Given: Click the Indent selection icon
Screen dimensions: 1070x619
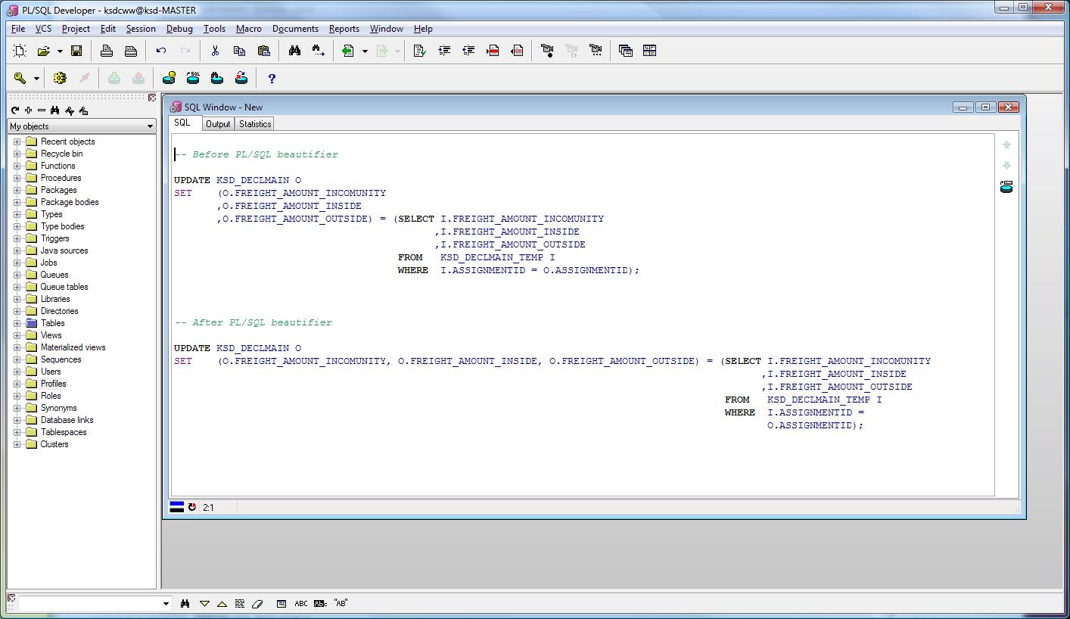Looking at the screenshot, I should pos(444,51).
